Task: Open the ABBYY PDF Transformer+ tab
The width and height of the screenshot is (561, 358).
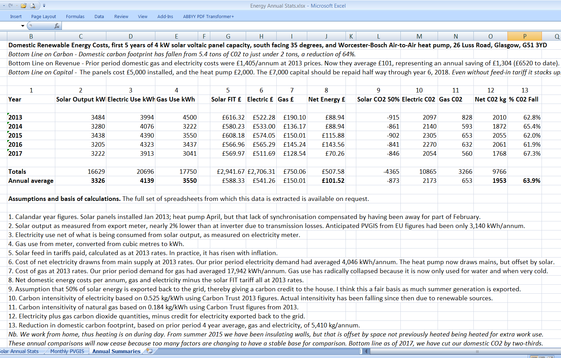Action: [x=208, y=16]
